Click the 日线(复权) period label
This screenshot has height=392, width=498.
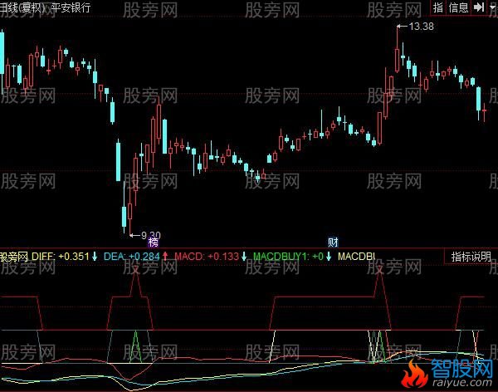(23, 7)
